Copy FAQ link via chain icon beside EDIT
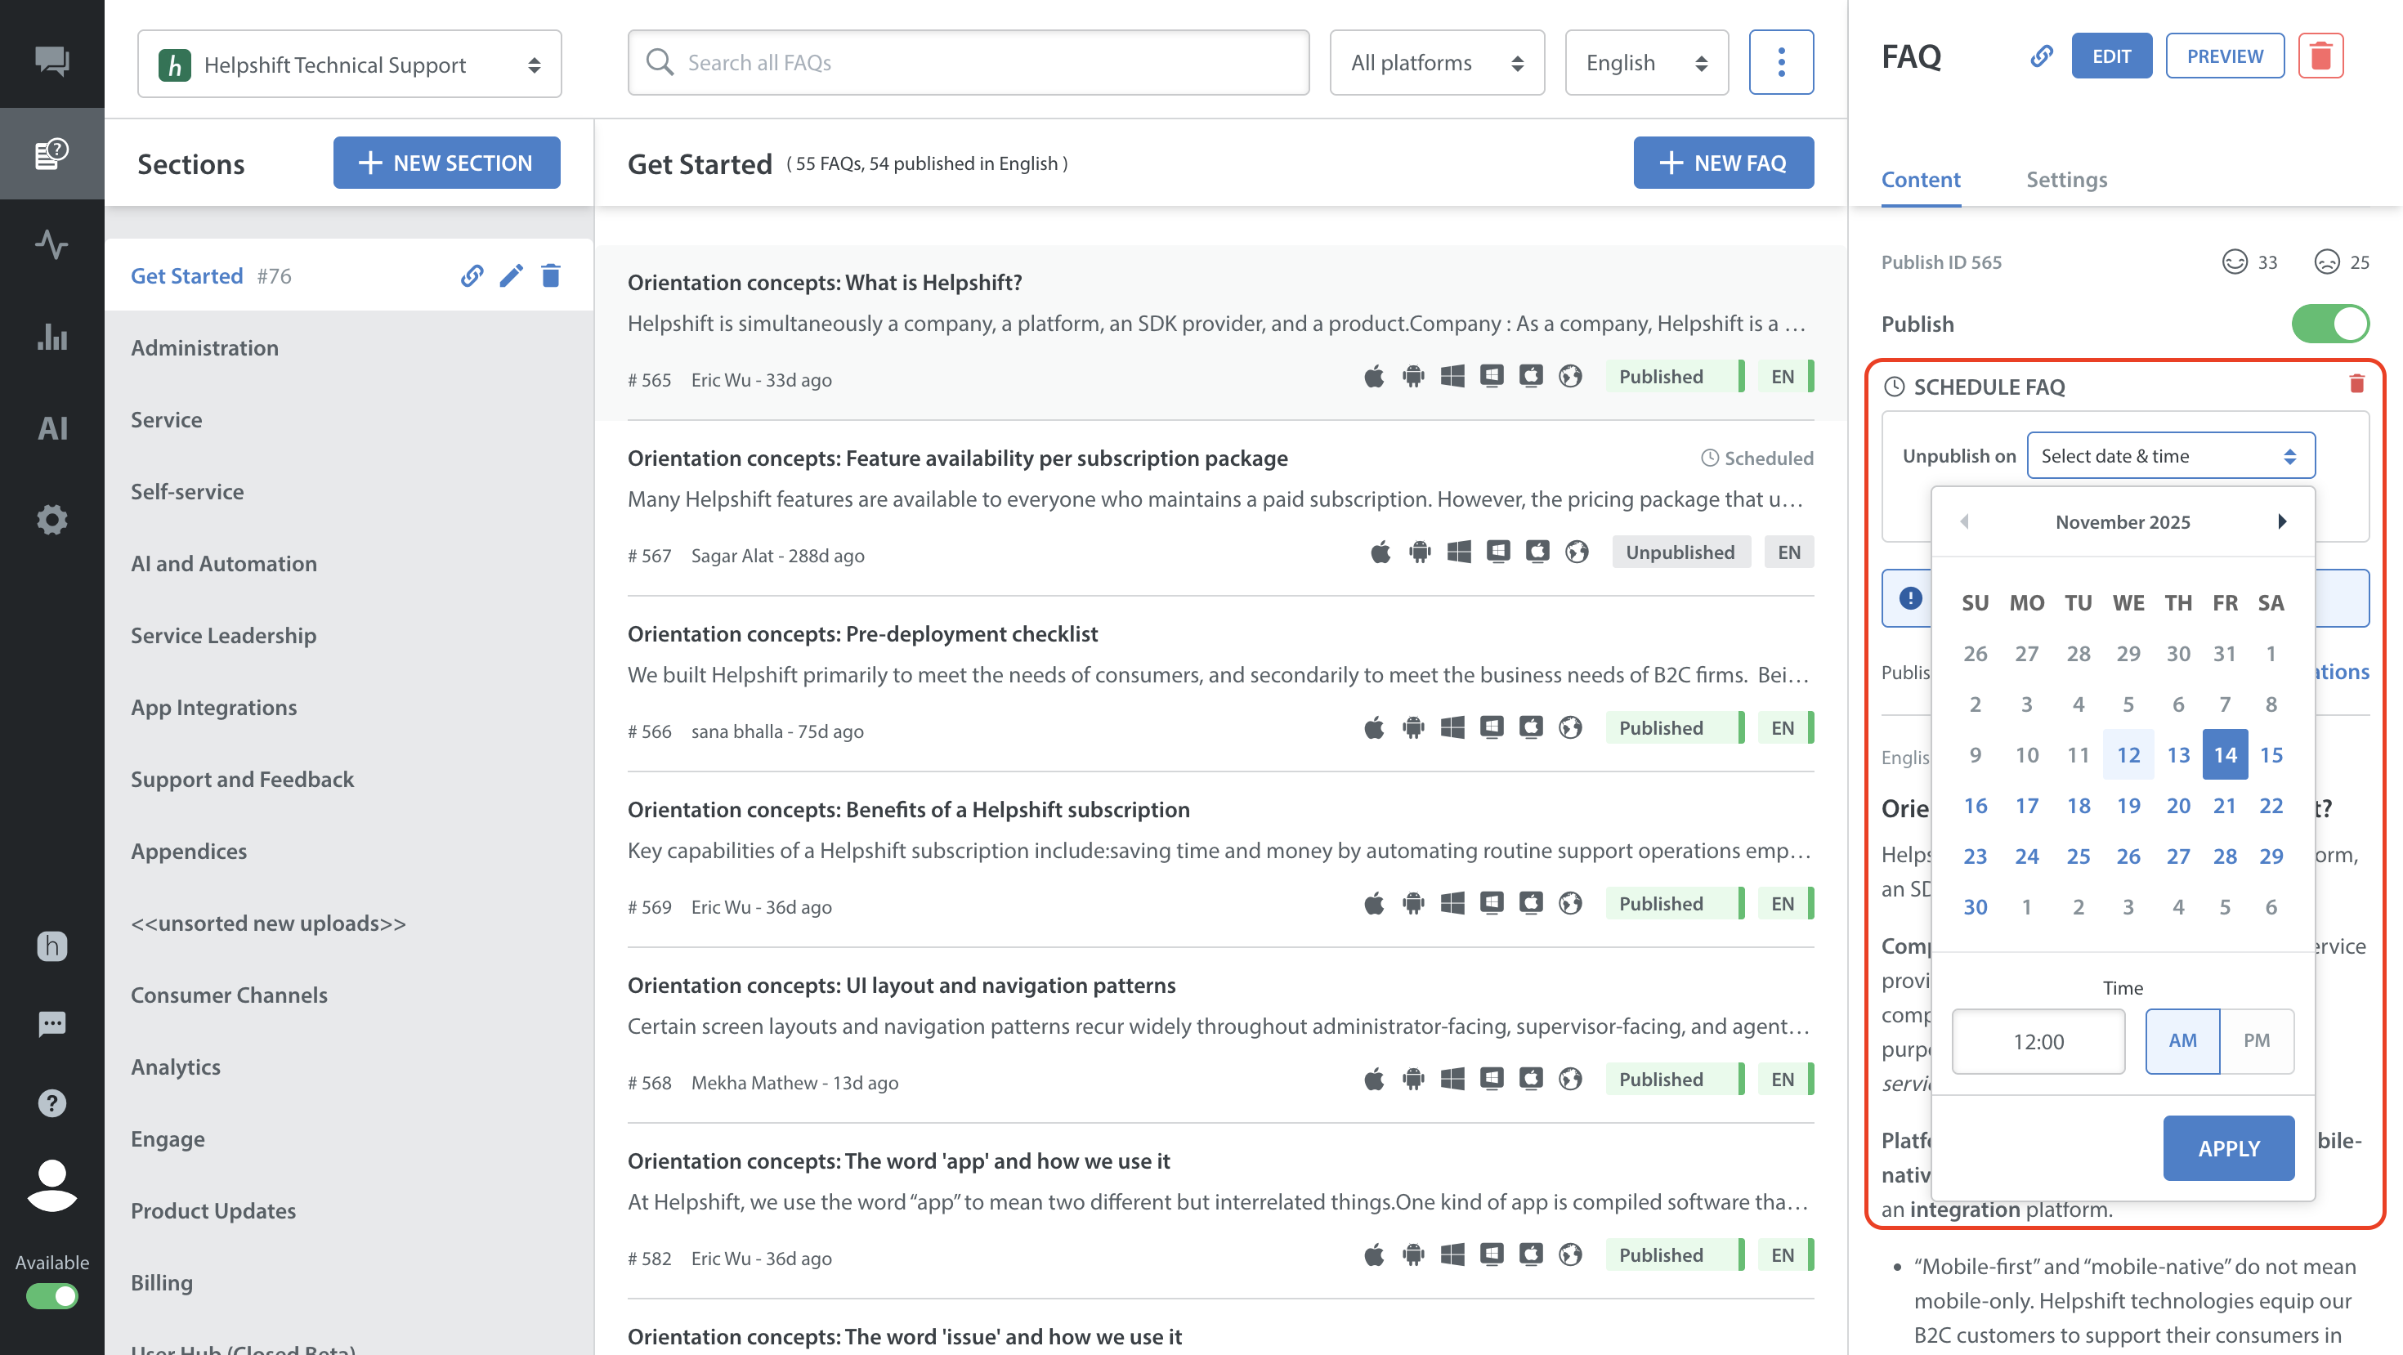Image resolution: width=2403 pixels, height=1355 pixels. tap(2041, 57)
